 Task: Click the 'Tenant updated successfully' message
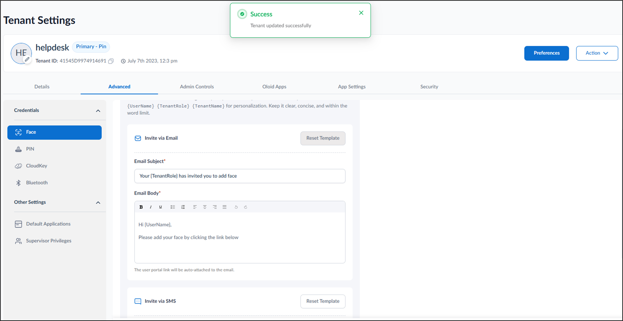point(281,25)
